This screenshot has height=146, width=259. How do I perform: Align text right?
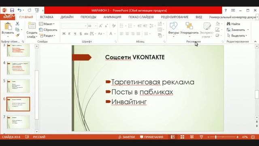pos(133,34)
